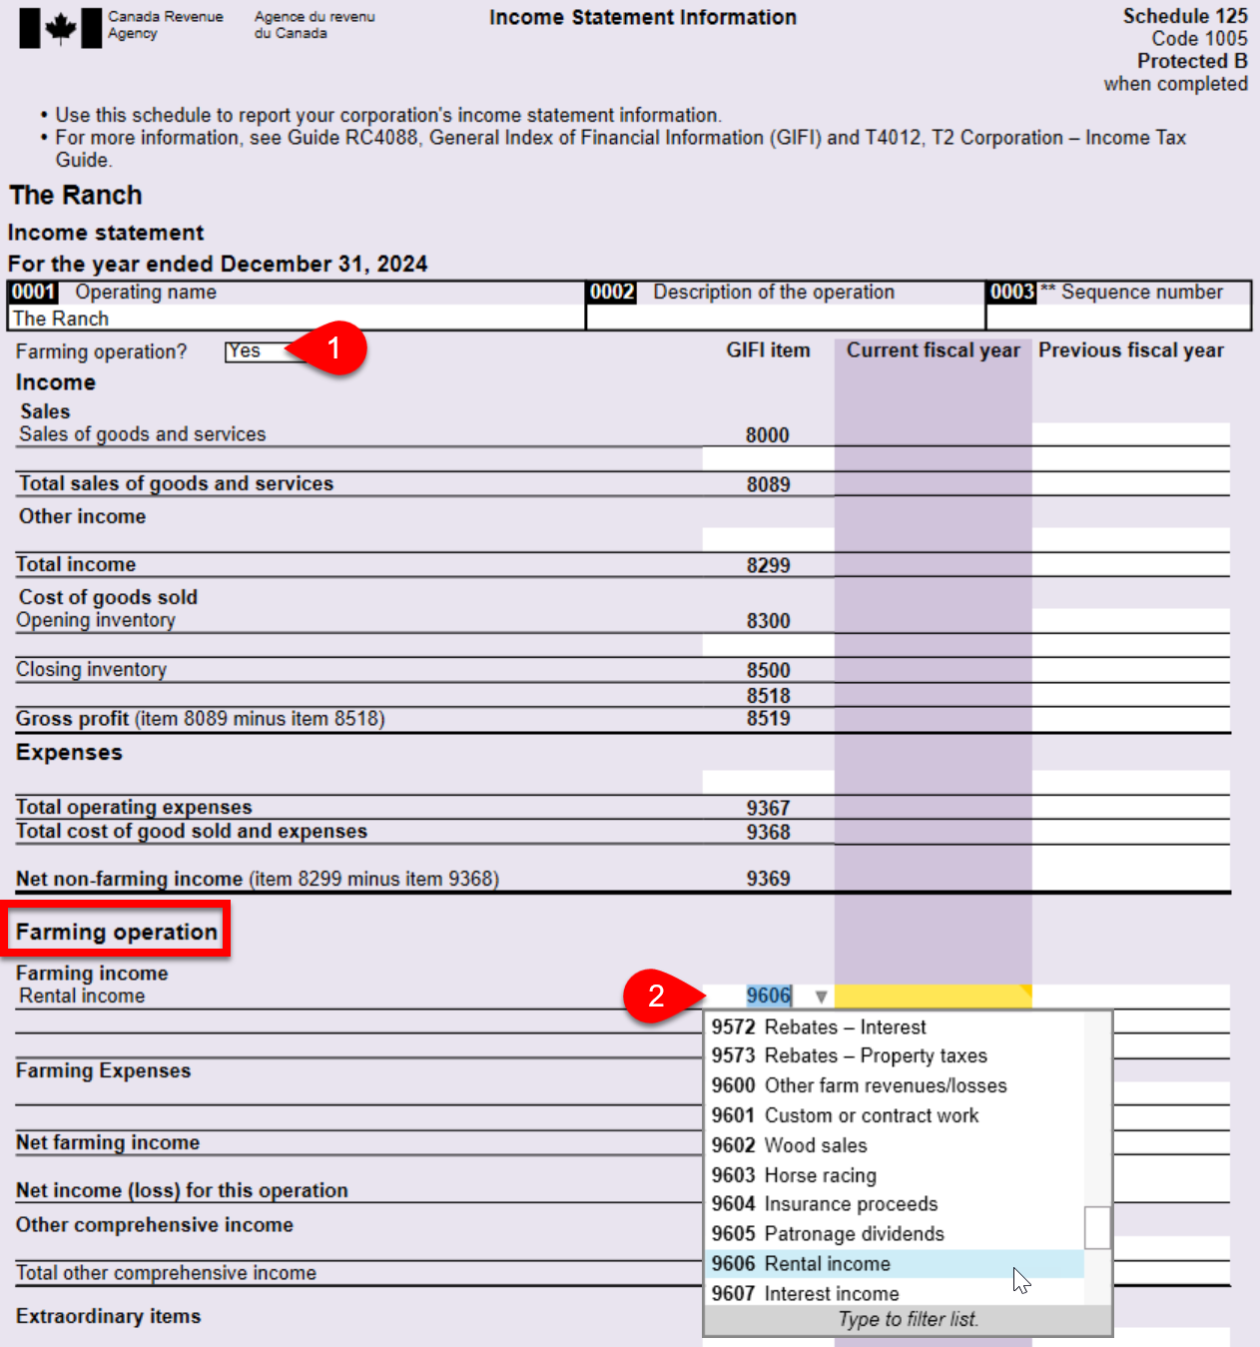Click the yellow Rental income current-year cell
Screen dimensions: 1260x1347
pos(933,996)
